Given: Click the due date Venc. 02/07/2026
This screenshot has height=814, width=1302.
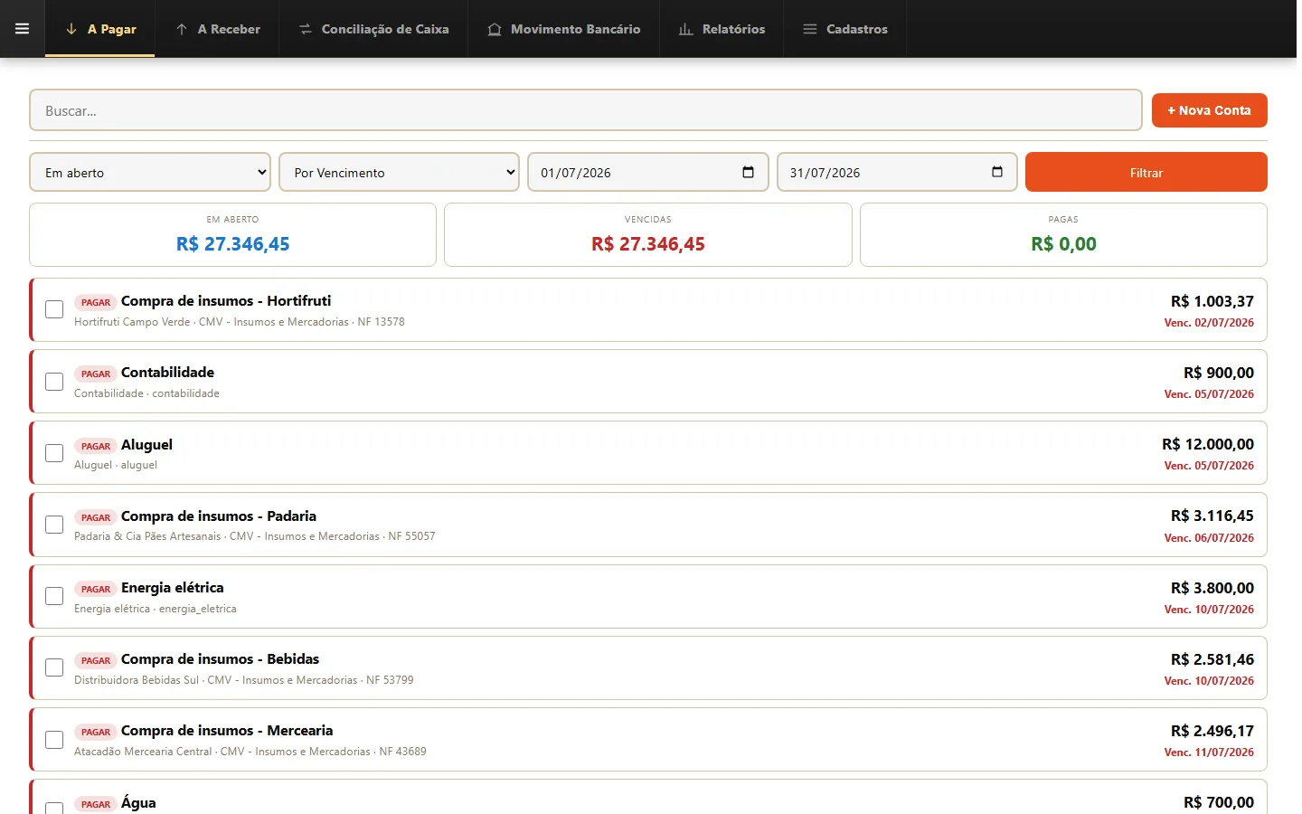Looking at the screenshot, I should click(1209, 323).
